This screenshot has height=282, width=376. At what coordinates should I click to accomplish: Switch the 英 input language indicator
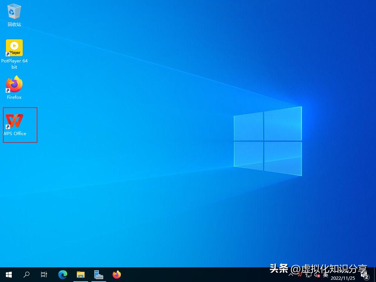(x=325, y=275)
